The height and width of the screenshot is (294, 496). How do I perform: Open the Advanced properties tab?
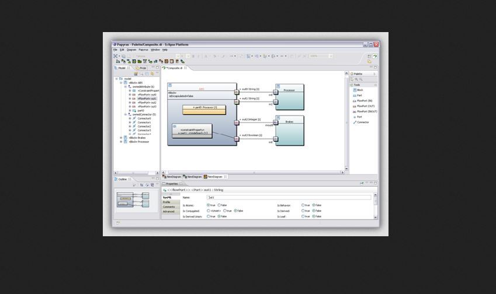[168, 211]
